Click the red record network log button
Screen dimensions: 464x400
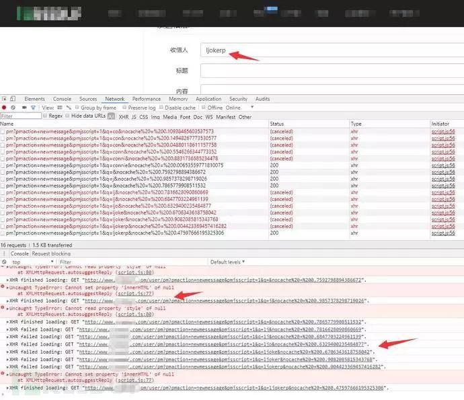pos(4,108)
